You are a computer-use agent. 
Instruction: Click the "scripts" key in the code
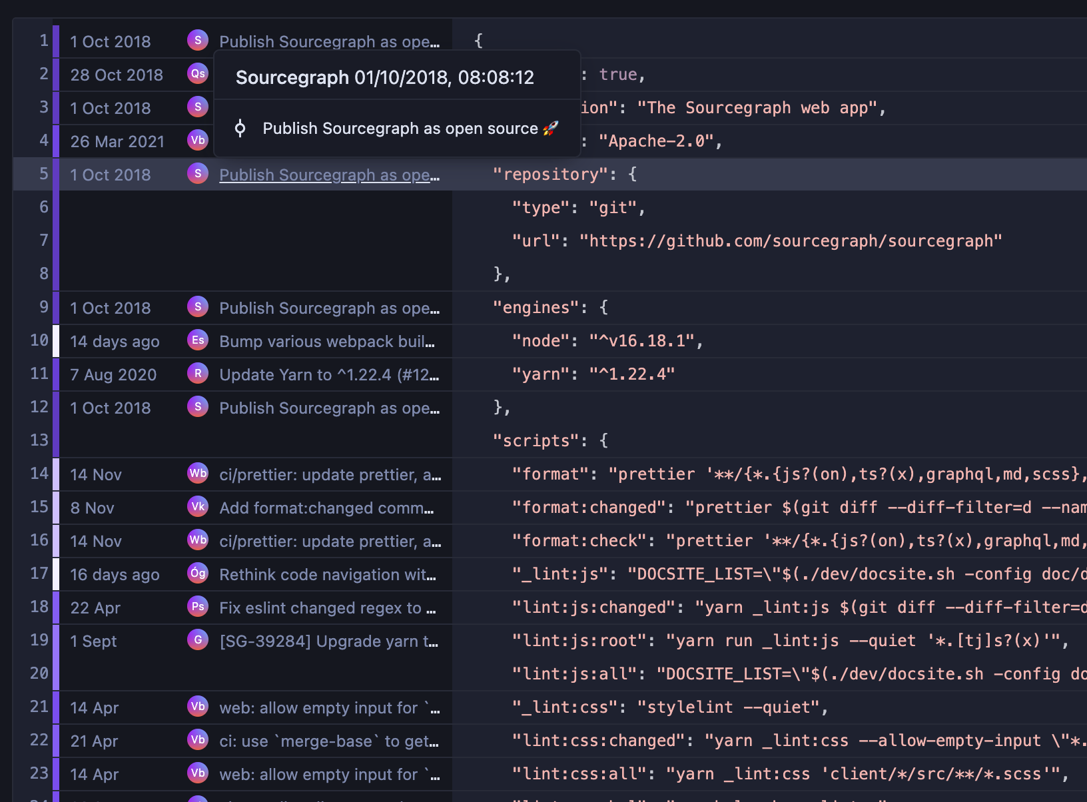click(536, 440)
